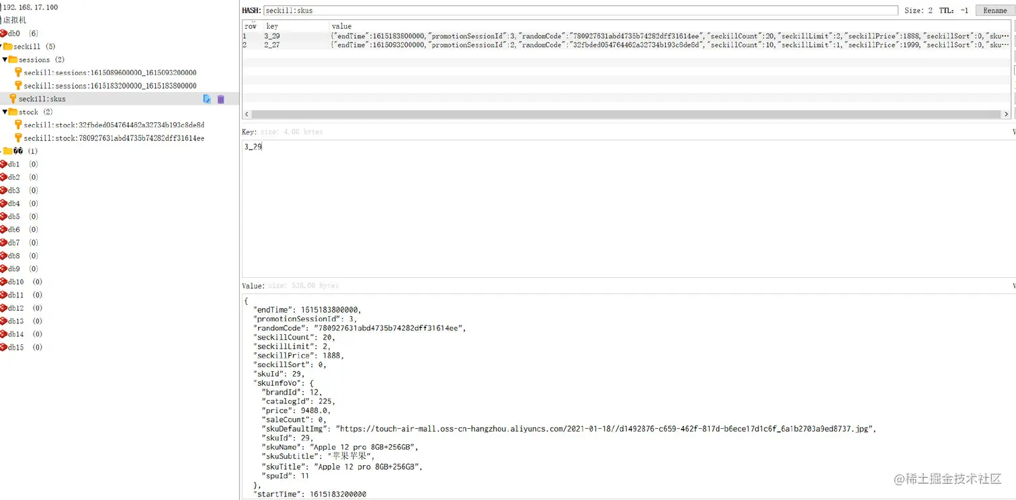Click the "startTime": 1615183200000 line

[309, 495]
